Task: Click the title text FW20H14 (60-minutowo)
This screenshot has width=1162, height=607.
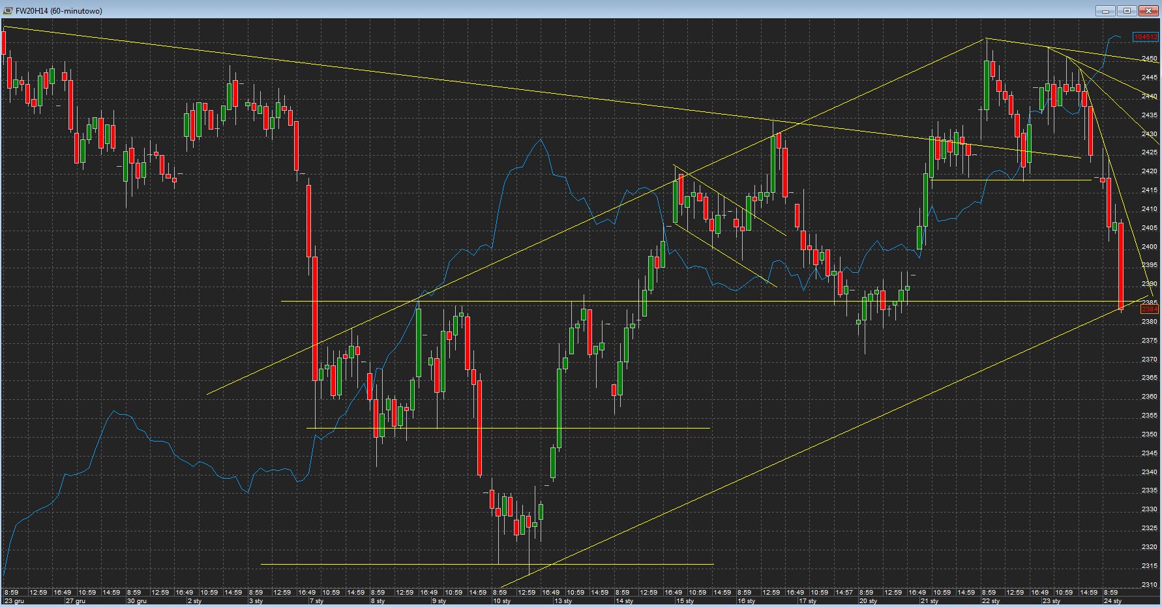Action: [59, 11]
